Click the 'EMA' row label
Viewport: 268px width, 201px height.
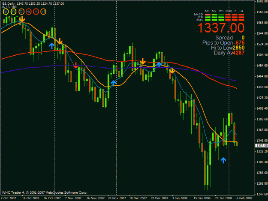coord(199,20)
